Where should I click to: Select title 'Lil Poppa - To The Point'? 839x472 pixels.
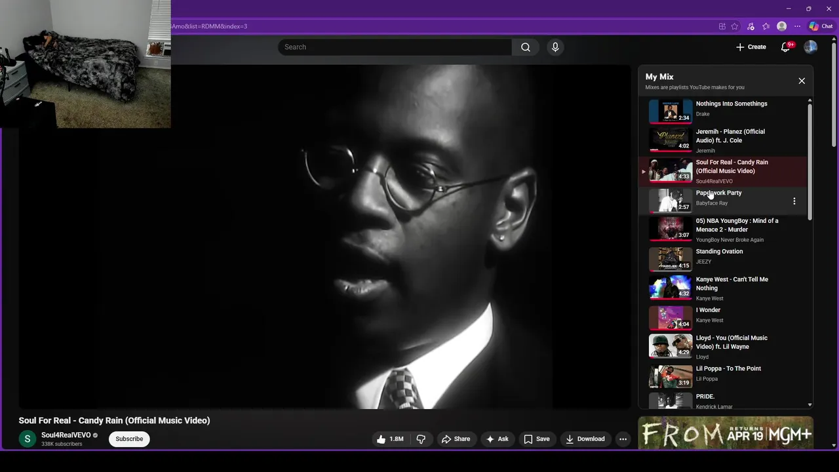[728, 368]
